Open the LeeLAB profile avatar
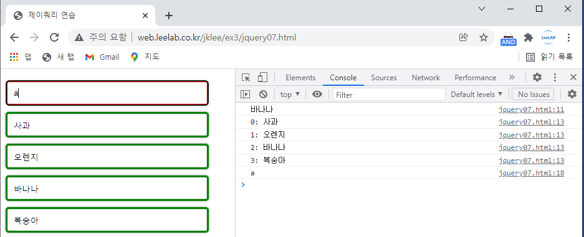The image size is (584, 237). pos(548,37)
